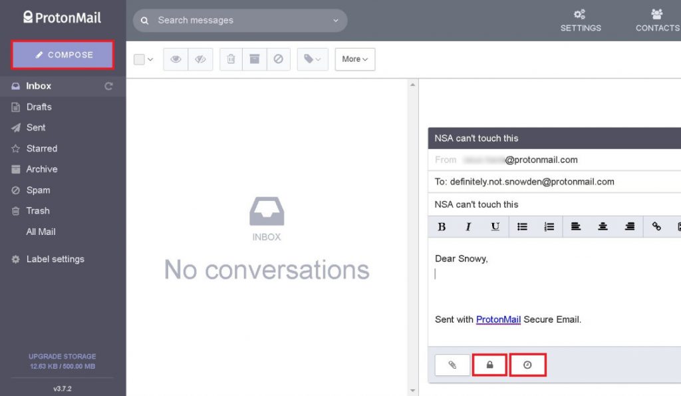Open the More dropdown menu

tap(355, 59)
